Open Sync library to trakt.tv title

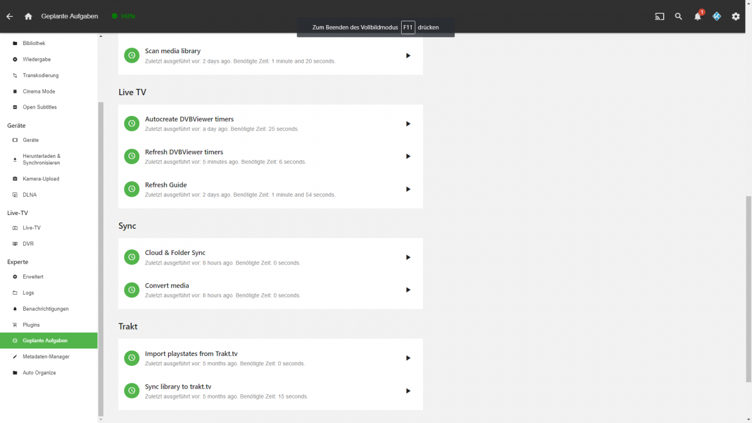[178, 387]
